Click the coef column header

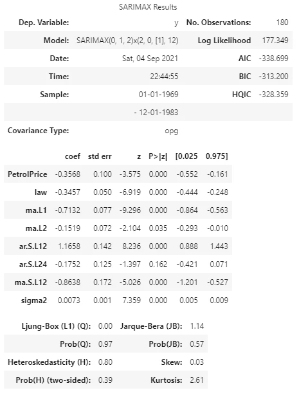pyautogui.click(x=73, y=156)
